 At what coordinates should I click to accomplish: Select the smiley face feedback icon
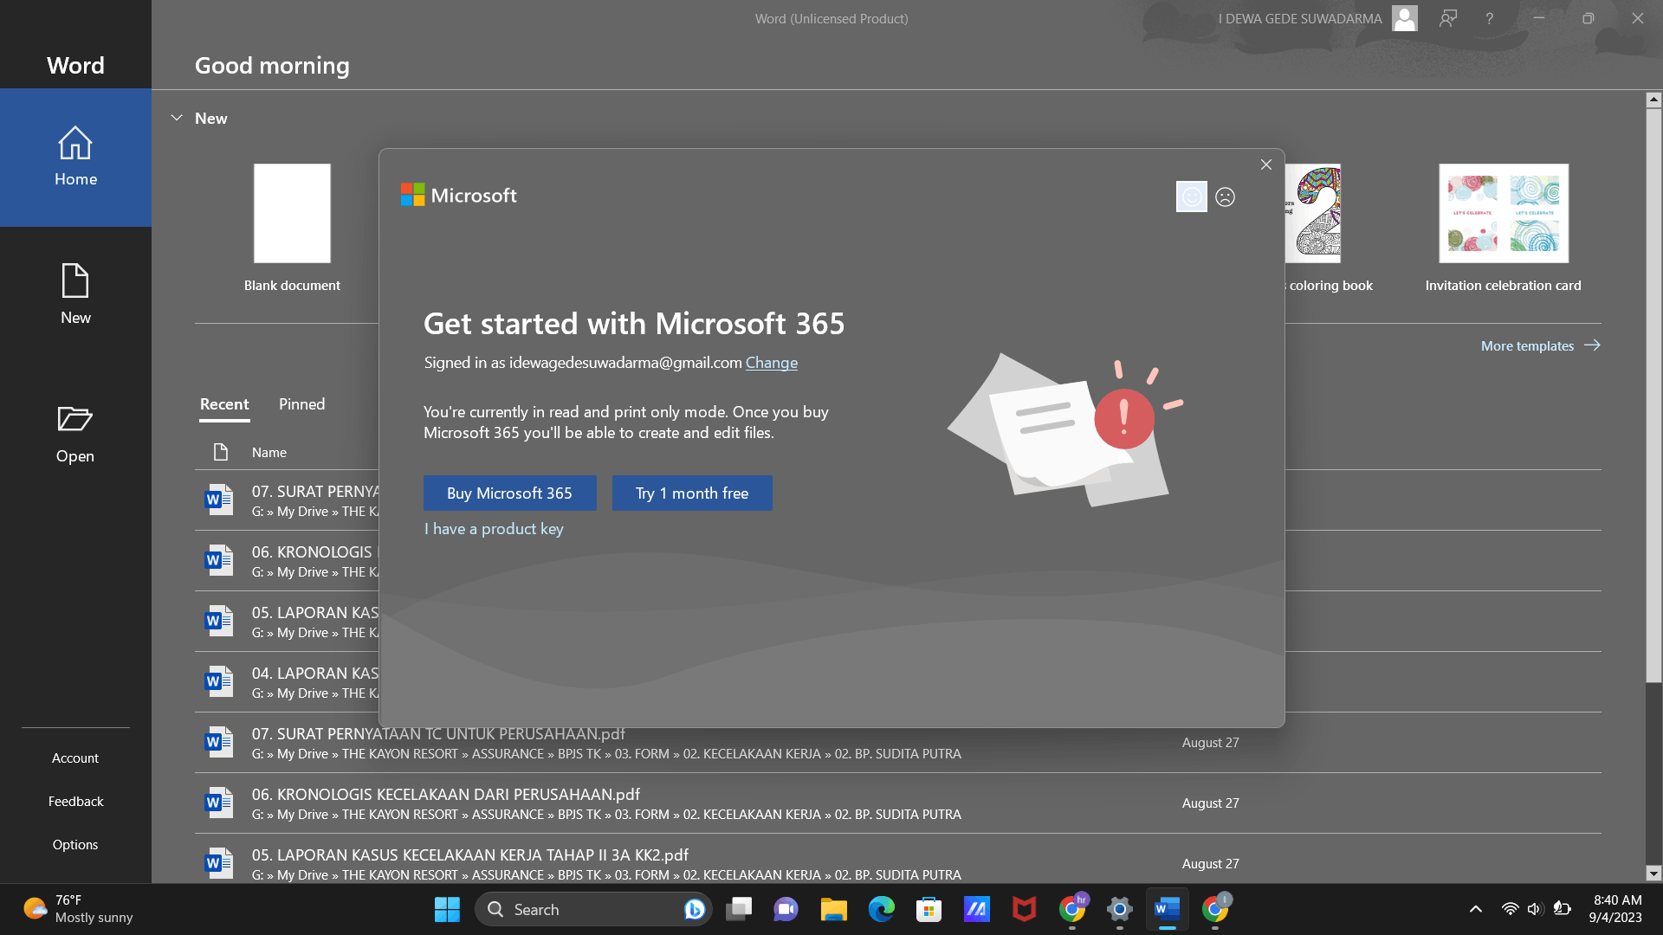click(1191, 197)
